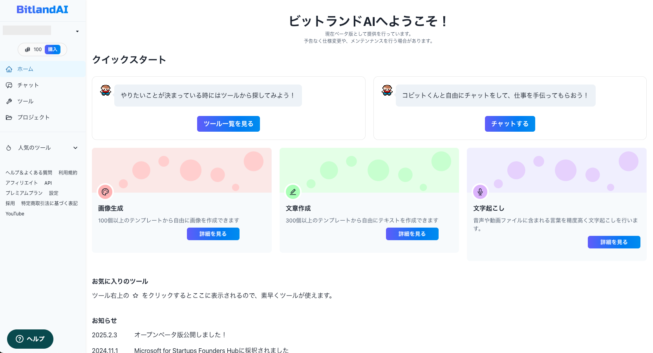653x353 pixels.
Task: Click the オープンベータ版公開しました！ news entry
Action: tap(181, 335)
